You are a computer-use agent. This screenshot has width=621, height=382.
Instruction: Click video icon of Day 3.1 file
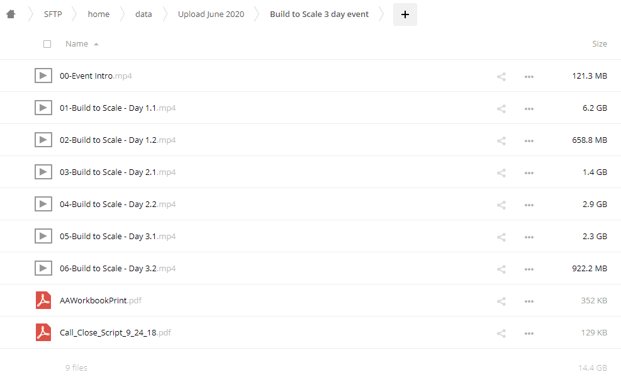[x=43, y=236]
